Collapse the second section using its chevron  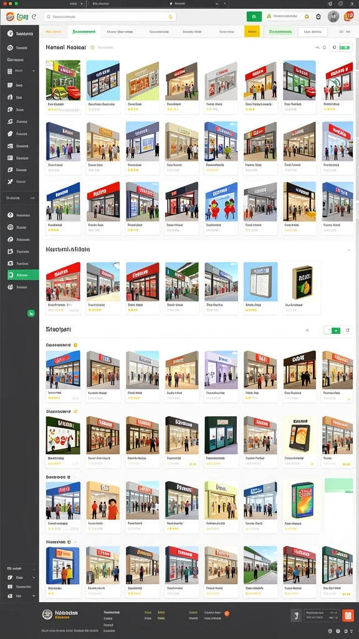[x=348, y=250]
